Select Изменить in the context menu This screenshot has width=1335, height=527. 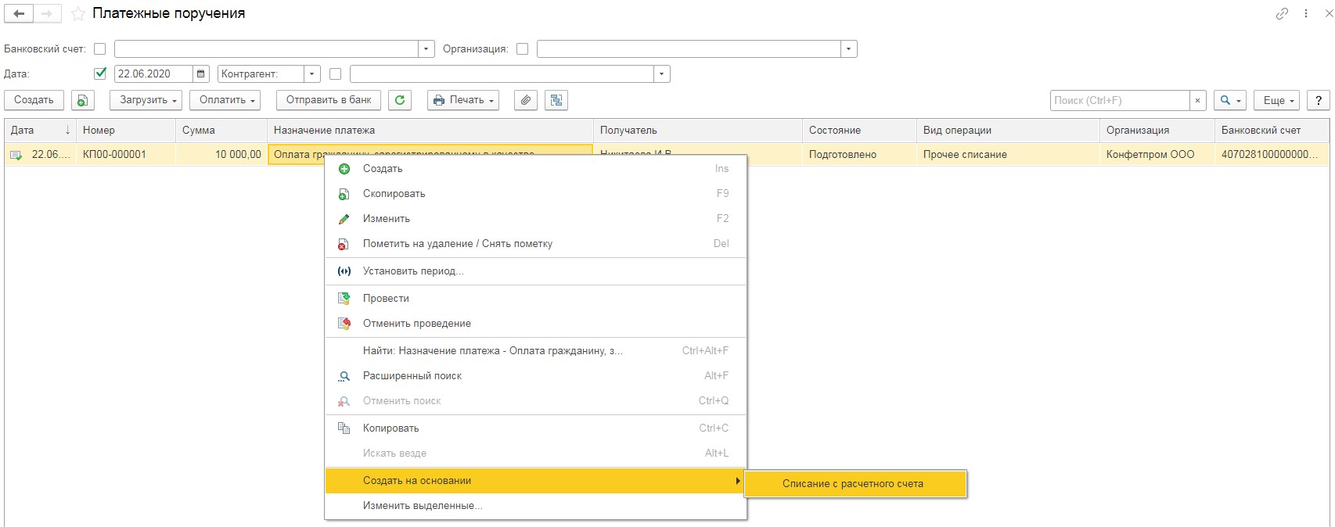click(536, 219)
